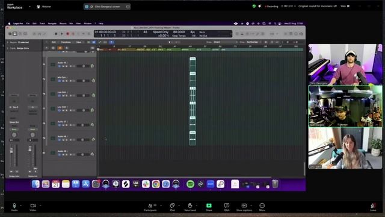
Task: Click the pan knob on Audio 48 track
Action: 93,139
